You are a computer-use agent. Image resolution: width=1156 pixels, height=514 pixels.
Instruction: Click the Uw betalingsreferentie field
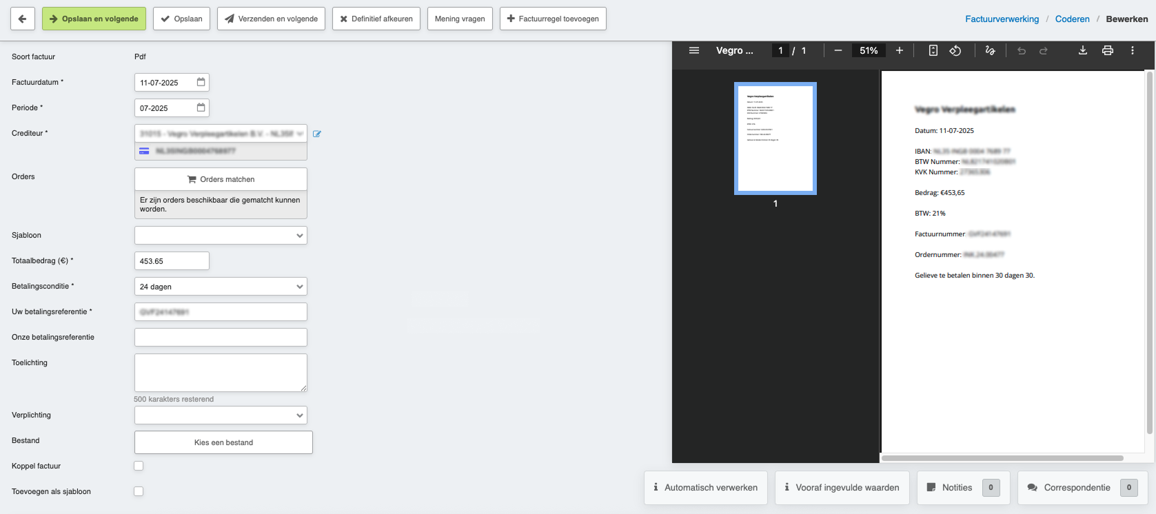pos(221,312)
